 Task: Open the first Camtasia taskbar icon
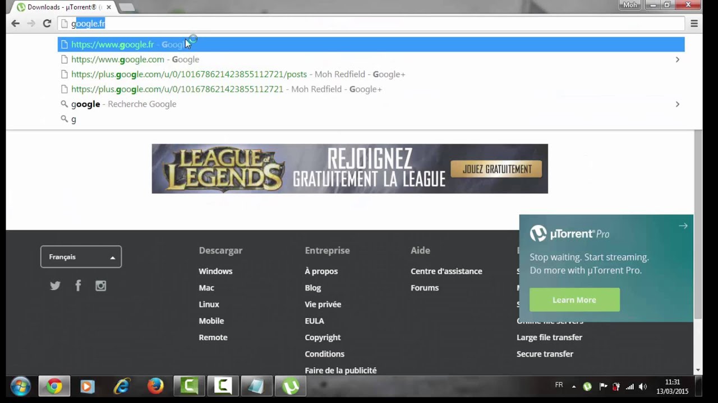pos(190,386)
